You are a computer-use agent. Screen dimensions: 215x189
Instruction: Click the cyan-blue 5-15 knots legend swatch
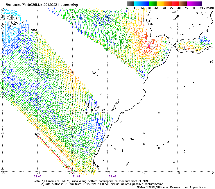click(x=141, y=3)
